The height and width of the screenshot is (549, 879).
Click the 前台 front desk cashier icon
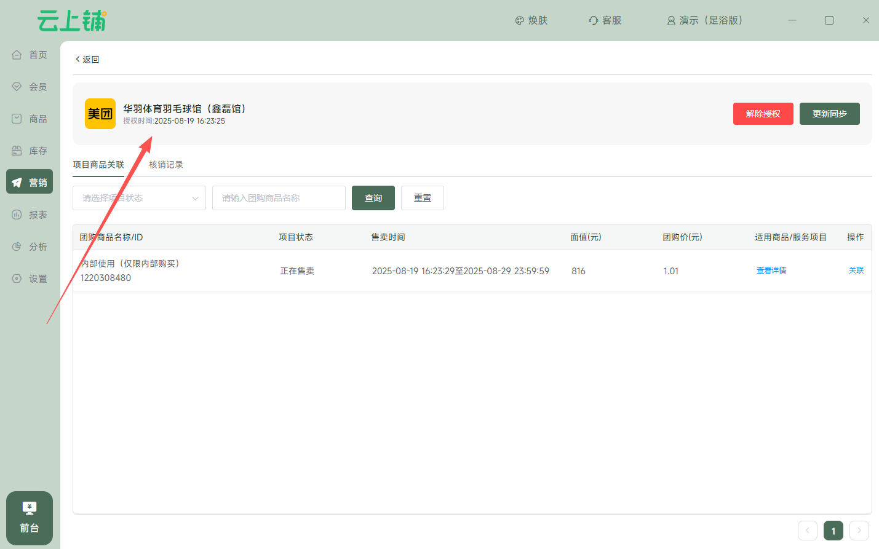click(x=30, y=508)
